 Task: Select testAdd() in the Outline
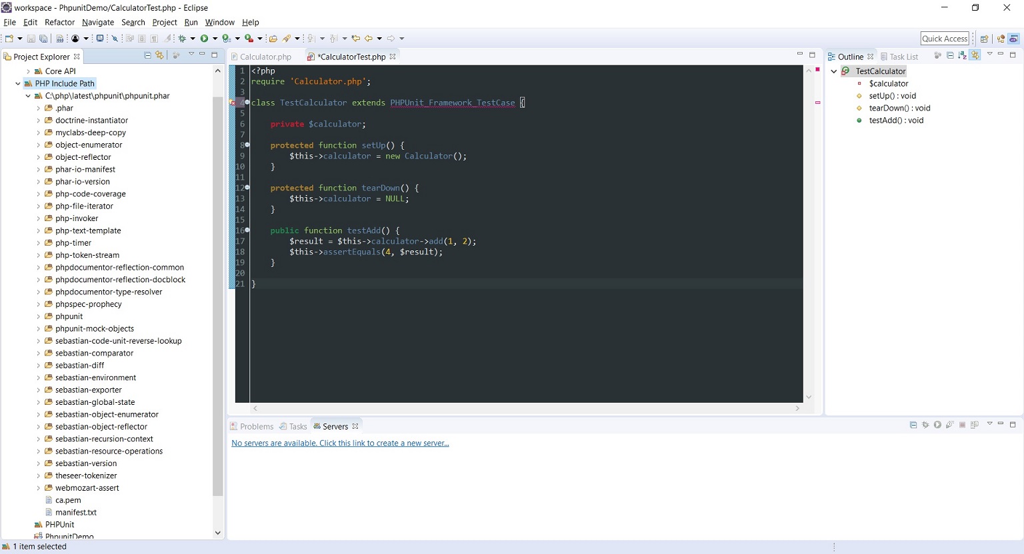coord(896,121)
